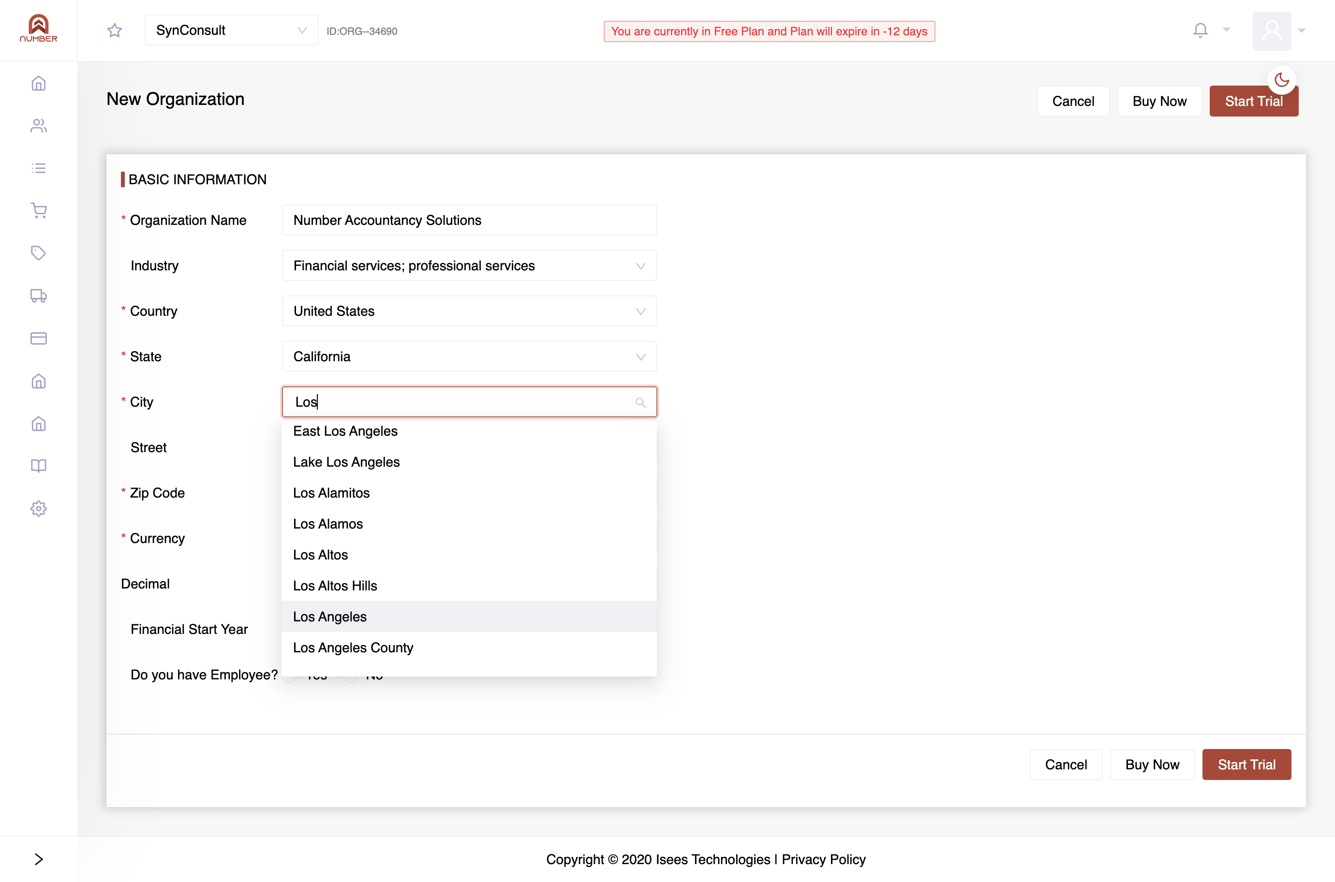Screen dimensions: 1335x882
Task: Toggle dark mode moon icon
Action: point(1282,80)
